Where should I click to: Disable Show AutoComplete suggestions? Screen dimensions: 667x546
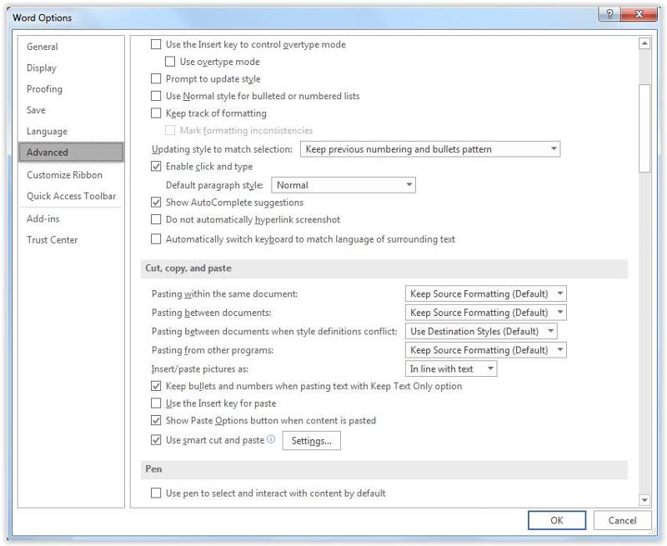(154, 203)
